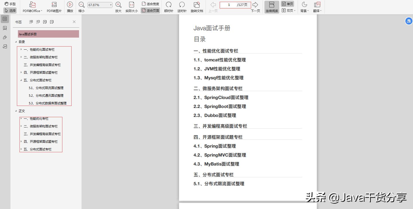
Task: Rotate page 逆时针 counterclockwise
Action: (182, 7)
